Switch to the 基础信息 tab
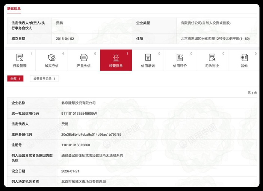This screenshot has width=263, height=191. [x=14, y=9]
